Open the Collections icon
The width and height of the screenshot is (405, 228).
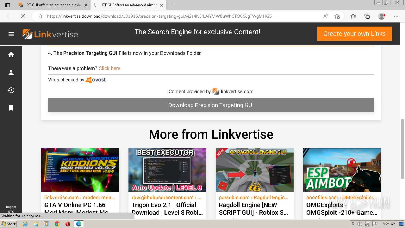(367, 16)
